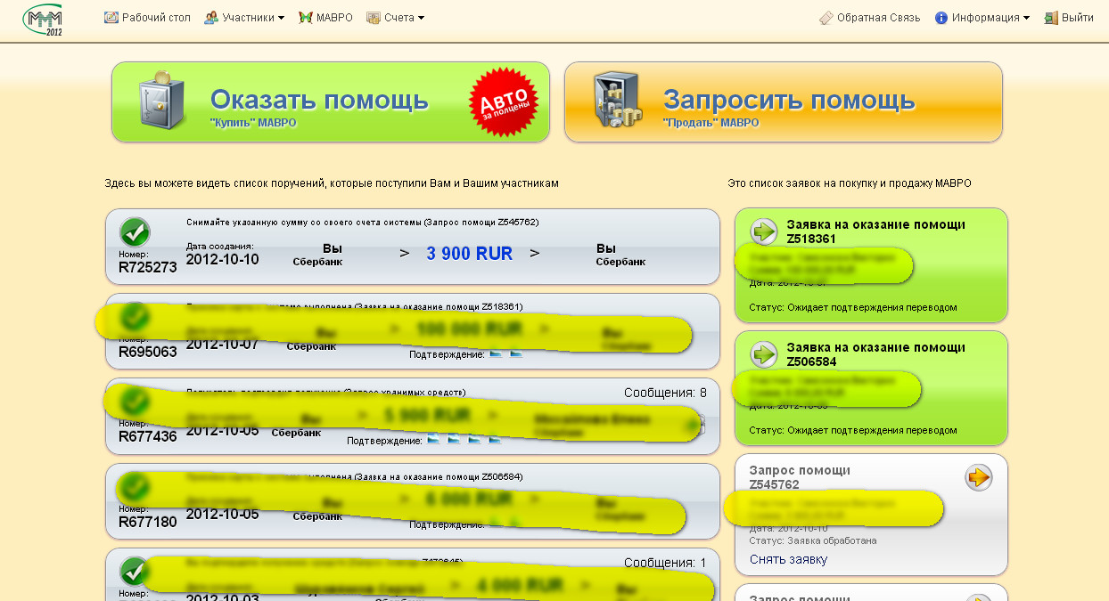
Task: Click the butterfly icon beside МАВРО
Action: coord(306,18)
